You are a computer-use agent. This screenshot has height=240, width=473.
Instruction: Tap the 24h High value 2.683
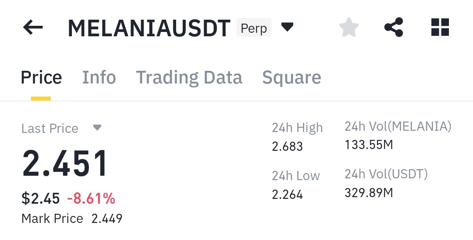(287, 146)
